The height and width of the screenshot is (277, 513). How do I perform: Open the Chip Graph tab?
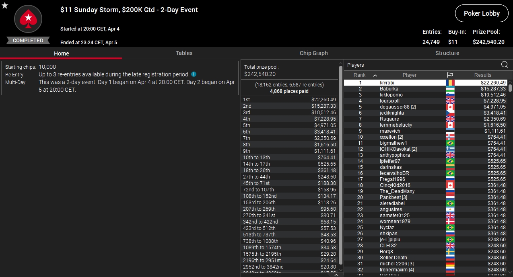[313, 53]
